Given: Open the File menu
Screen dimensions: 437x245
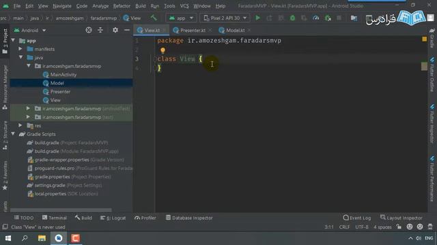Looking at the screenshot, I should coord(17,6).
